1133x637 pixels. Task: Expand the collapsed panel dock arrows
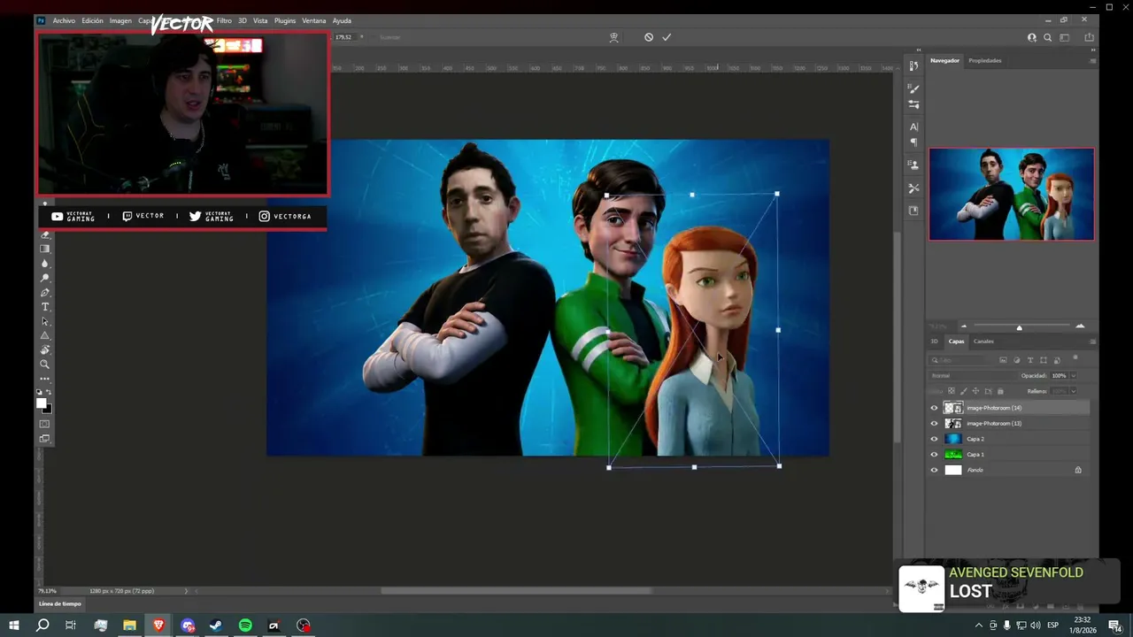[x=919, y=50]
